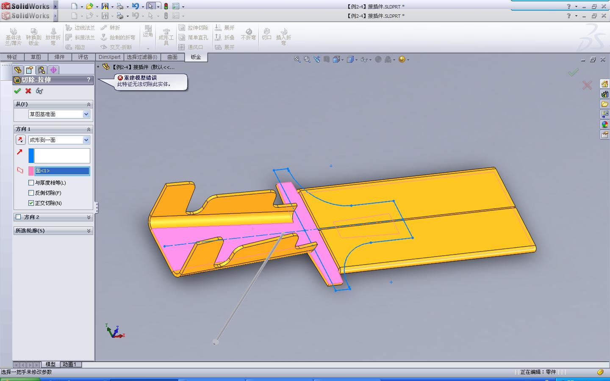The width and height of the screenshot is (610, 381).
Task: Open the DimXpertManager tab icon
Action: point(53,70)
